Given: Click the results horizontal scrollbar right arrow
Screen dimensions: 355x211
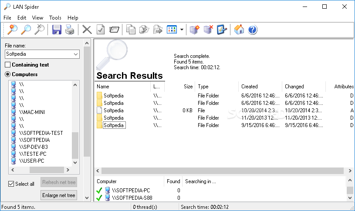Looking at the screenshot, I should [x=350, y=171].
